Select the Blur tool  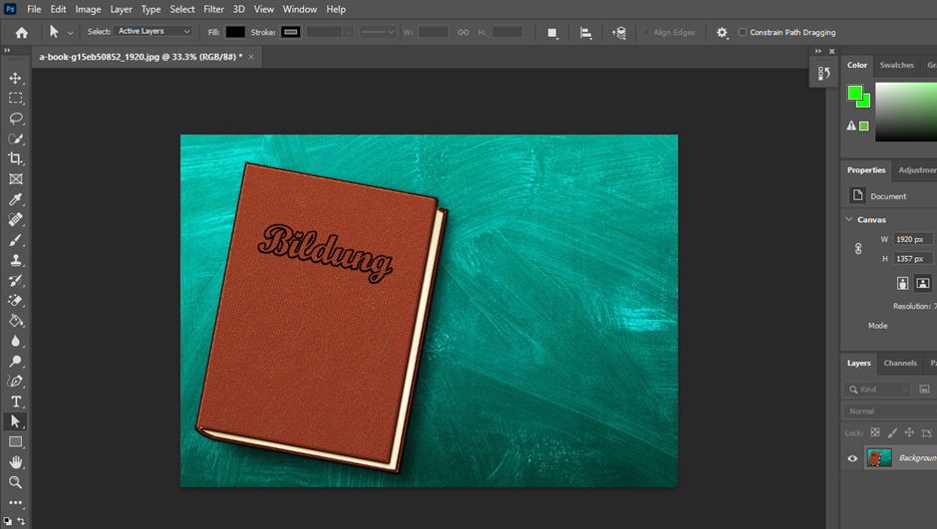click(x=16, y=341)
